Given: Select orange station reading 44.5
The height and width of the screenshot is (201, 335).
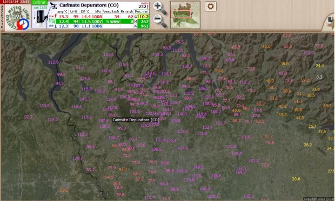Looking at the screenshot, I should (x=299, y=117).
